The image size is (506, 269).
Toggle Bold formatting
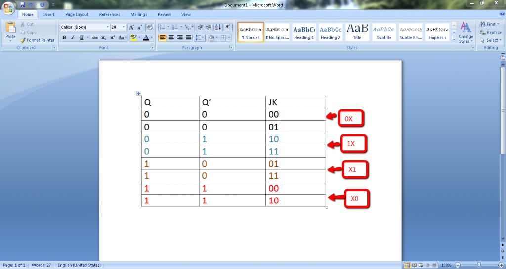pyautogui.click(x=64, y=38)
